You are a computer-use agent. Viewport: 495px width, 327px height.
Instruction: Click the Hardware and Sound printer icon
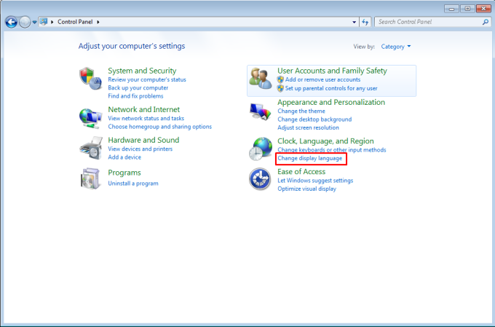89,148
